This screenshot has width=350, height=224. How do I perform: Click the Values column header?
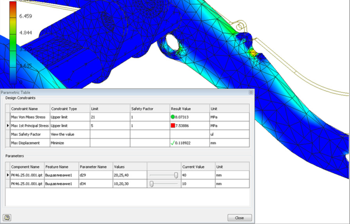pyautogui.click(x=130, y=167)
